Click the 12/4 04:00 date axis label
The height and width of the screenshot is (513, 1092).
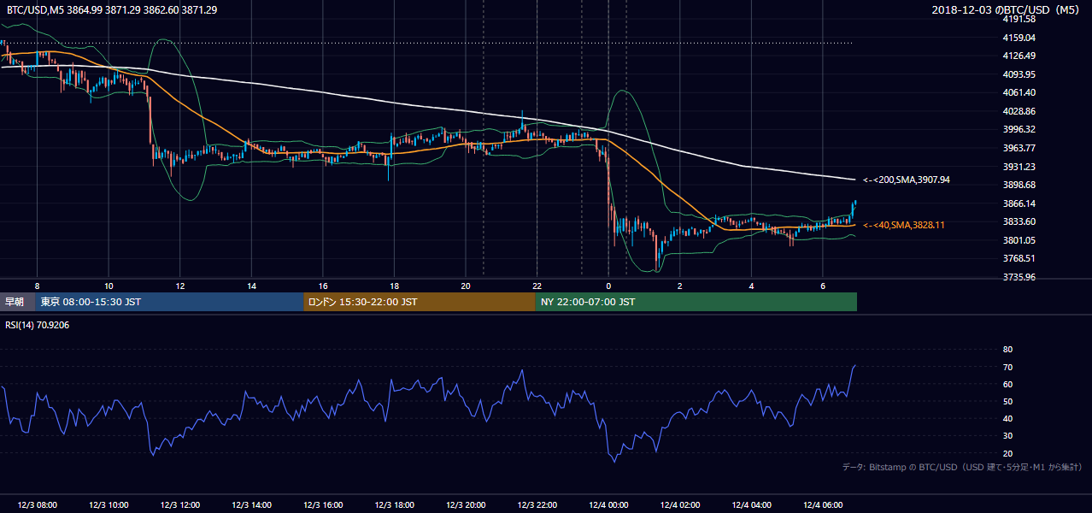[751, 505]
